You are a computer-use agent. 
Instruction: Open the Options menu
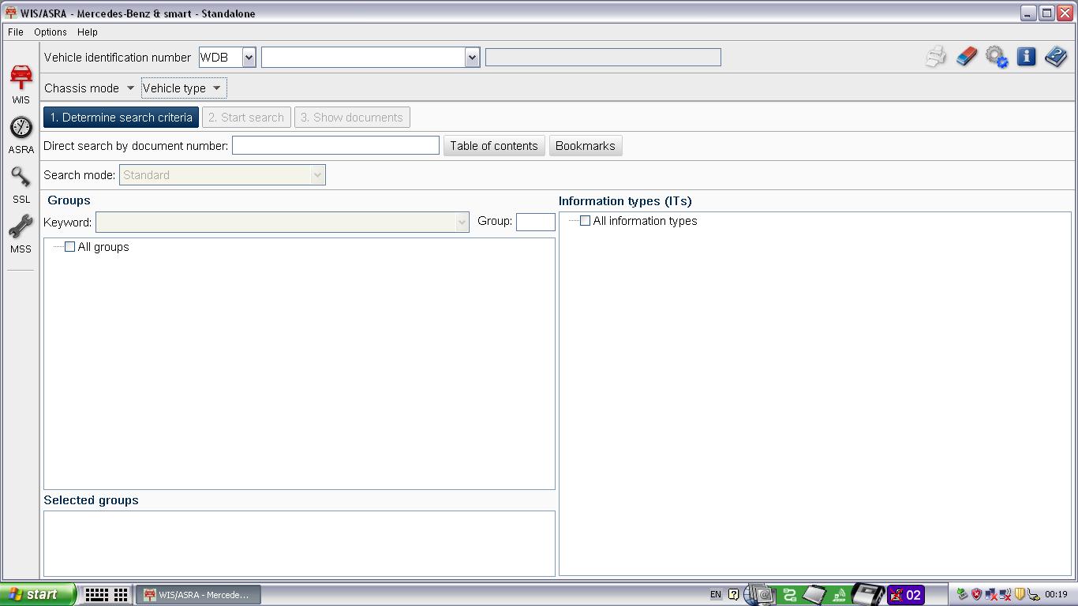click(50, 32)
